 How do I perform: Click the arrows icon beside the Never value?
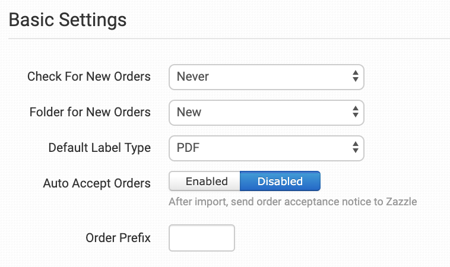pyautogui.click(x=355, y=77)
